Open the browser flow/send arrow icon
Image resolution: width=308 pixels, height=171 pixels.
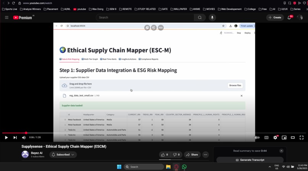pos(299,3)
